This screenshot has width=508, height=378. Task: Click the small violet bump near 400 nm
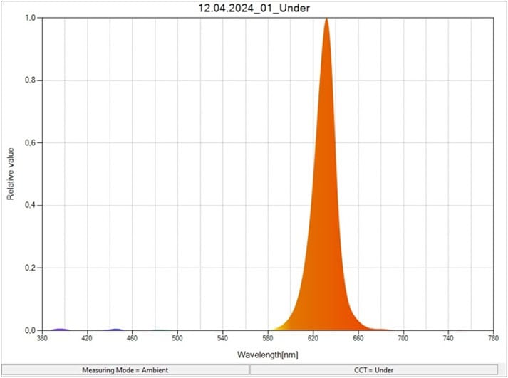tap(61, 329)
